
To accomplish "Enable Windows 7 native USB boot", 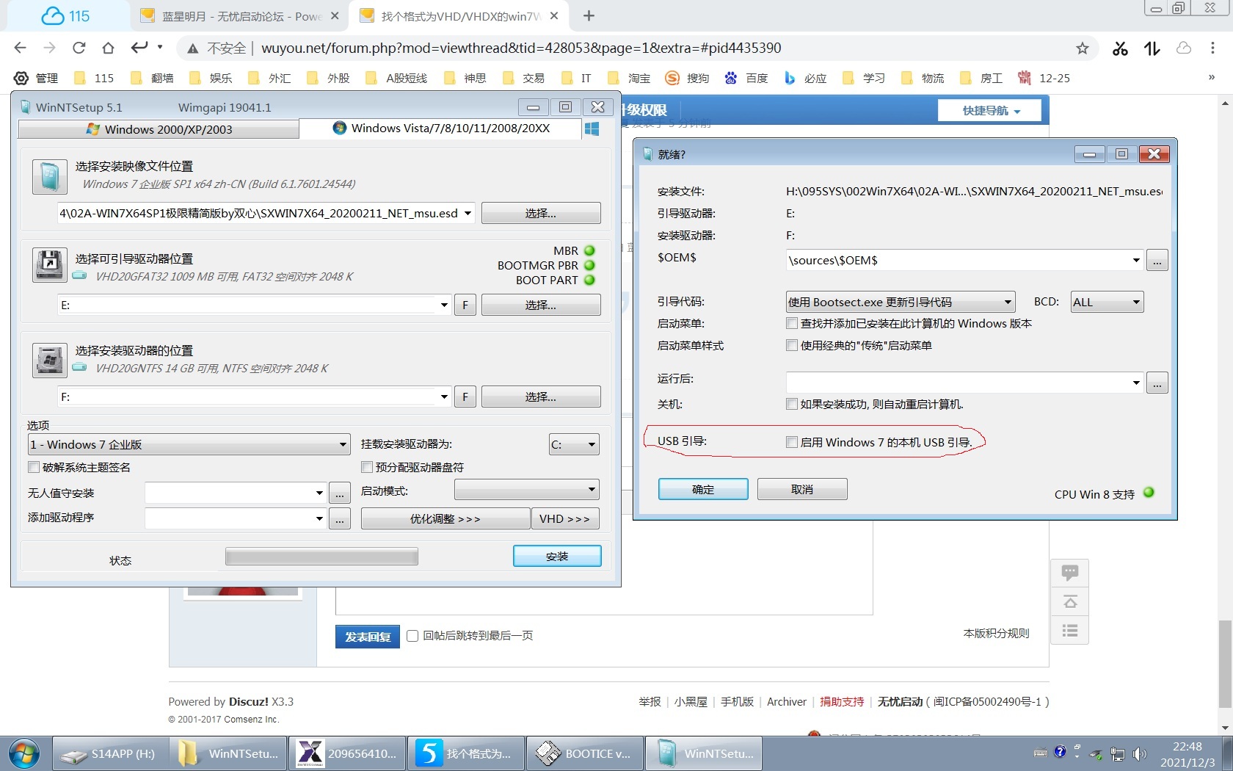I will point(792,442).
